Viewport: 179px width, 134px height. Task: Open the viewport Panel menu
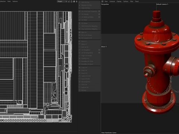(137, 1)
